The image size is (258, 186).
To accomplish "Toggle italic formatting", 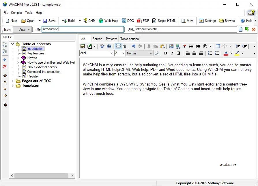I will point(172,53).
